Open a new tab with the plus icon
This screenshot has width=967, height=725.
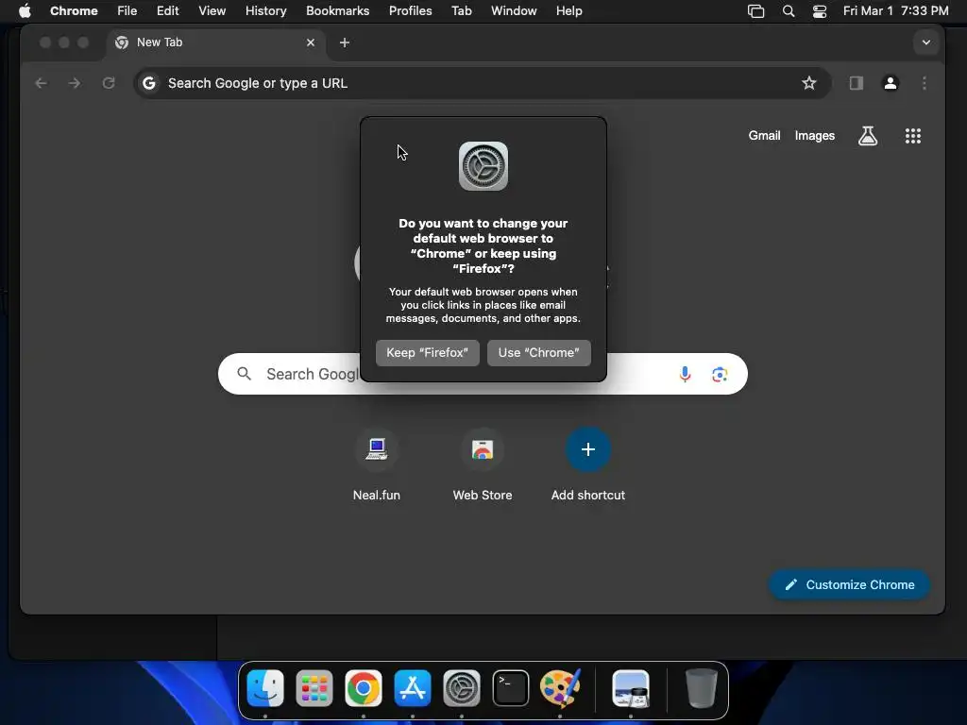pyautogui.click(x=345, y=42)
